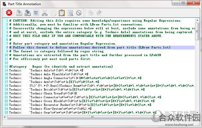202x128 pixels.
Task: Click the clipboard paste icon
Action: point(62,13)
